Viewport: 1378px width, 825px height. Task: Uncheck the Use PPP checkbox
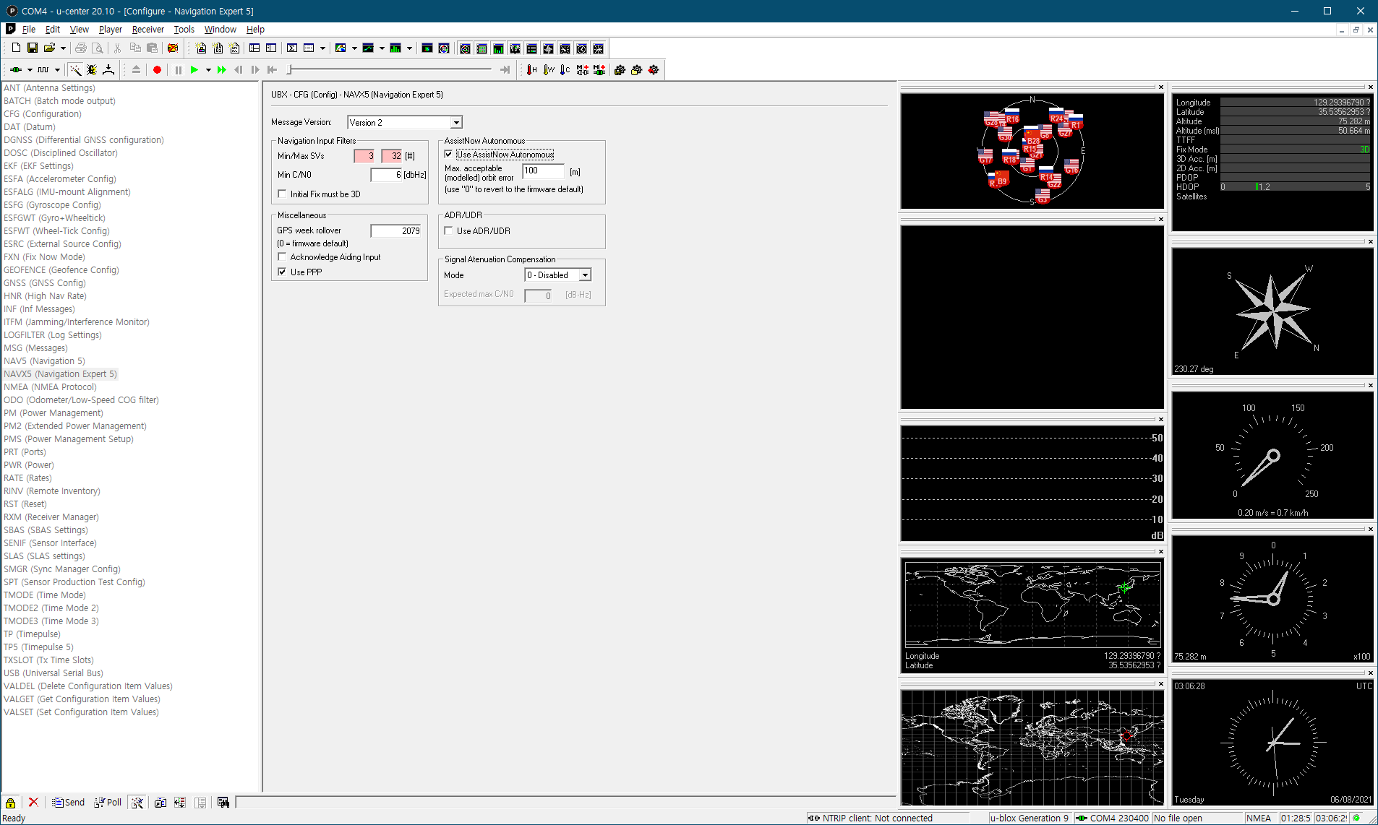pyautogui.click(x=282, y=272)
